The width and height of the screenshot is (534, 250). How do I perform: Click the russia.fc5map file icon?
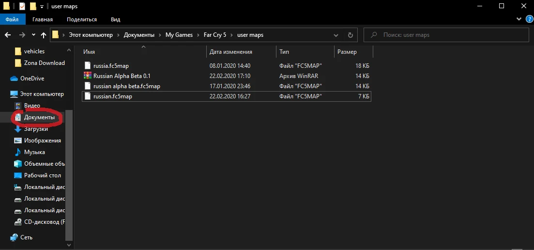(87, 65)
